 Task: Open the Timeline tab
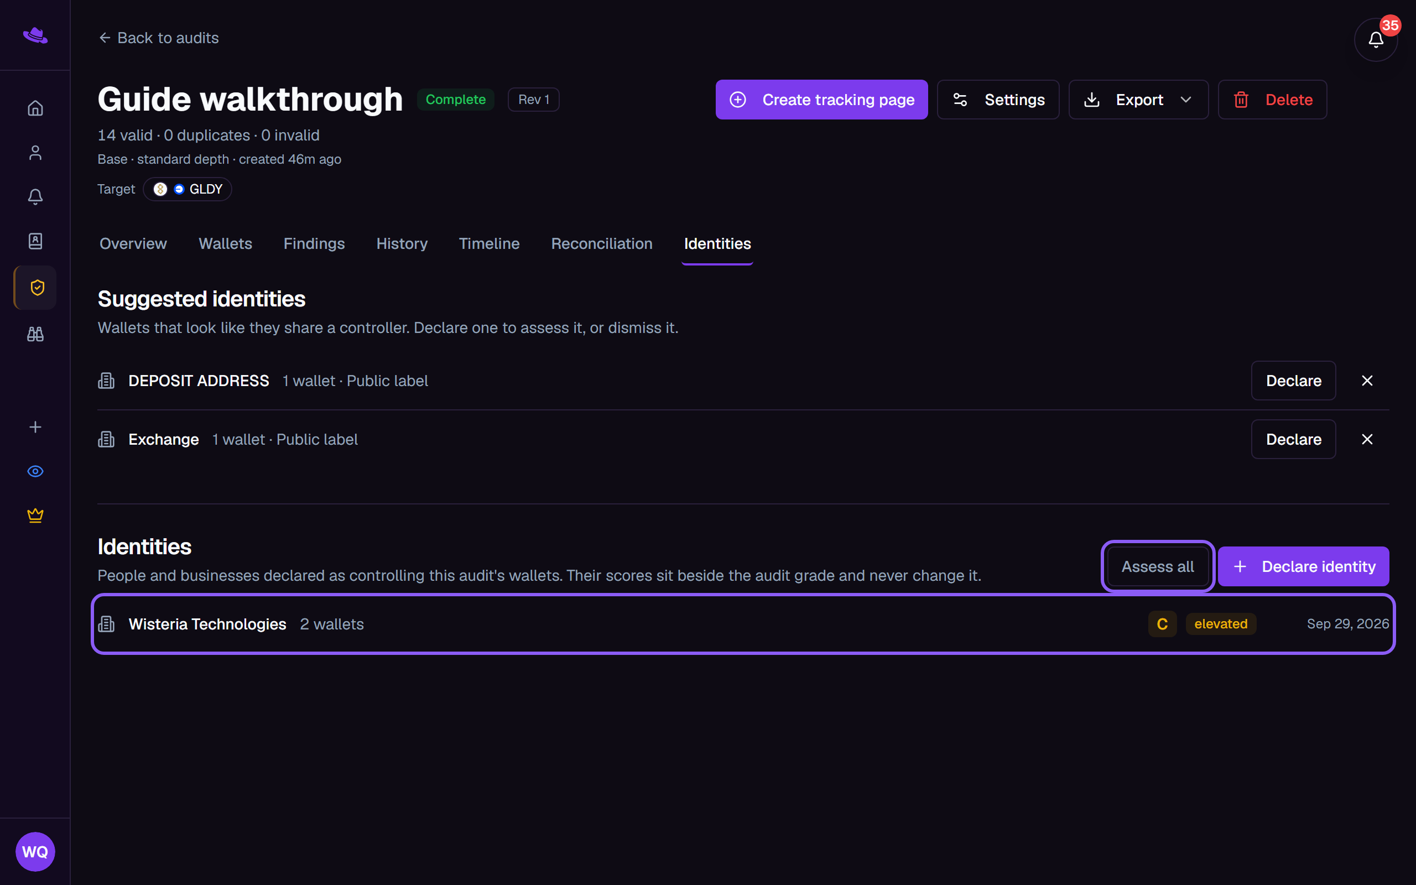489,243
